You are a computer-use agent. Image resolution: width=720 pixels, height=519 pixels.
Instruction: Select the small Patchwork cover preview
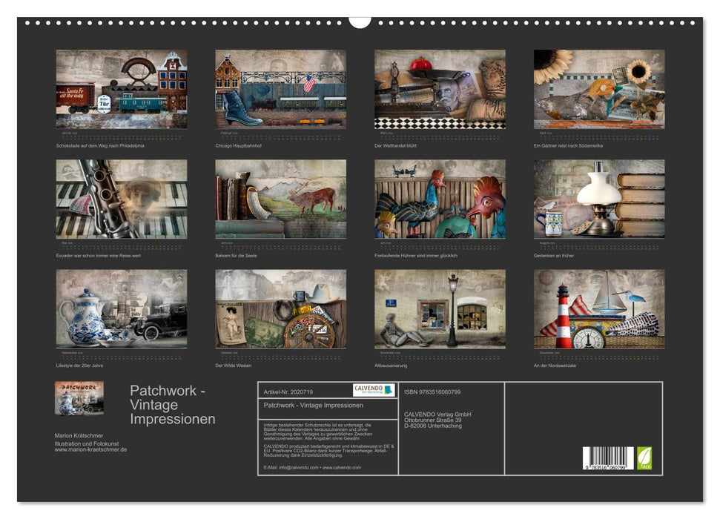tap(79, 399)
